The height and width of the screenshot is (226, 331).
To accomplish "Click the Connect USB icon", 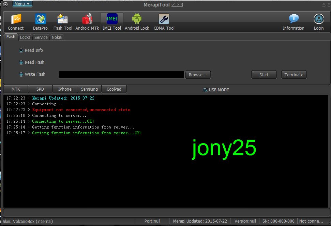I will click(x=16, y=19).
